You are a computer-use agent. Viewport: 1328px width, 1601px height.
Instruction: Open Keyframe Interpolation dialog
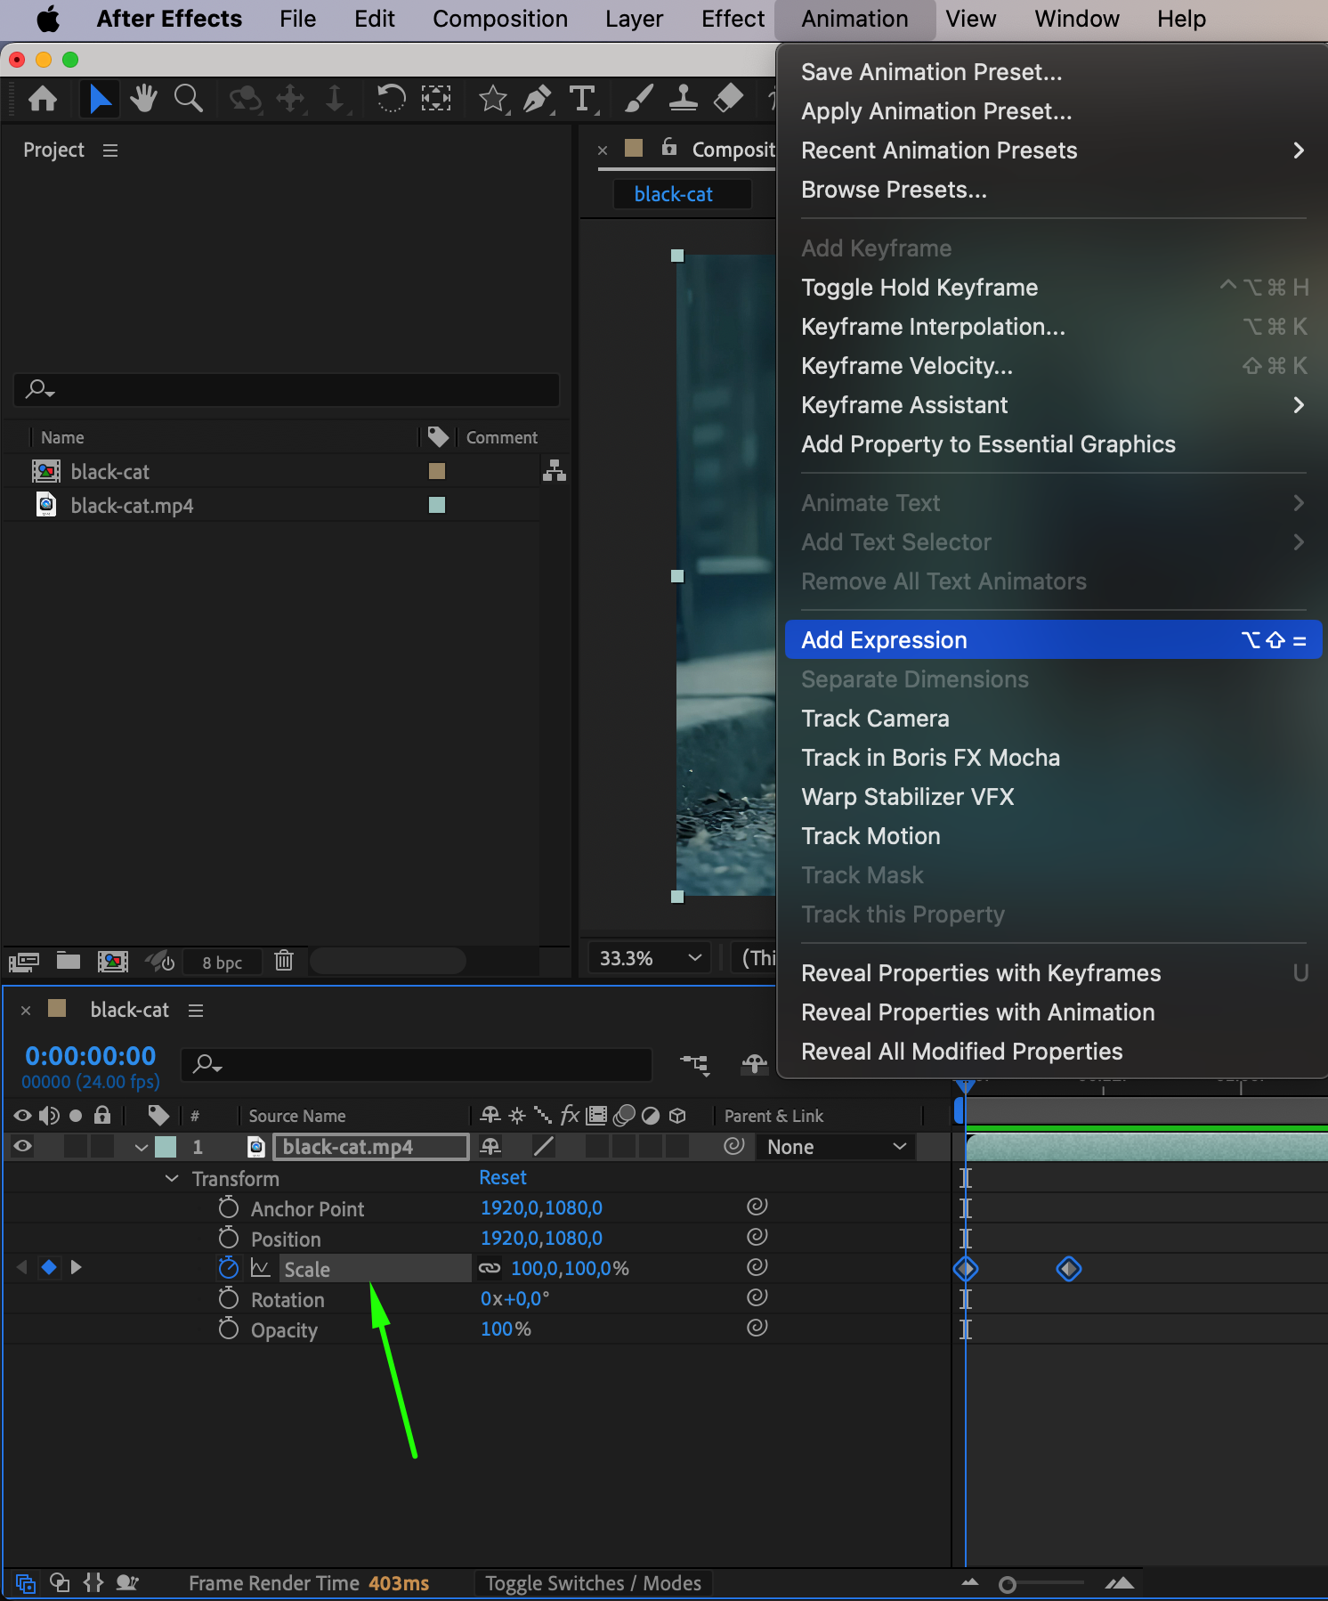click(1053, 327)
